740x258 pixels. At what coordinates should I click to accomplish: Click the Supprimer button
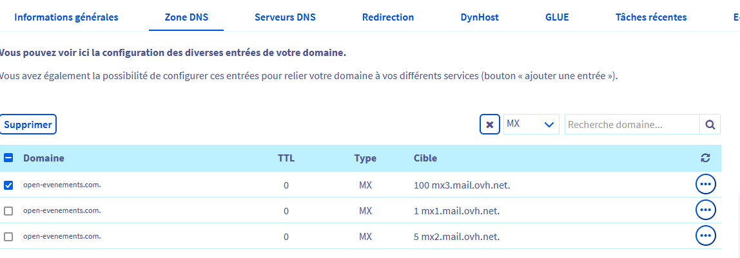[x=28, y=125]
